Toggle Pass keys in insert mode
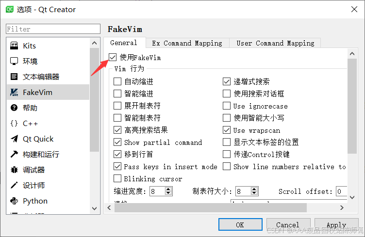 [x=117, y=167]
